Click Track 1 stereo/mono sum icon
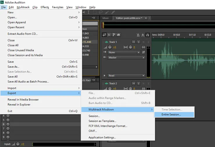The width and height of the screenshot is (215, 147). click(143, 47)
